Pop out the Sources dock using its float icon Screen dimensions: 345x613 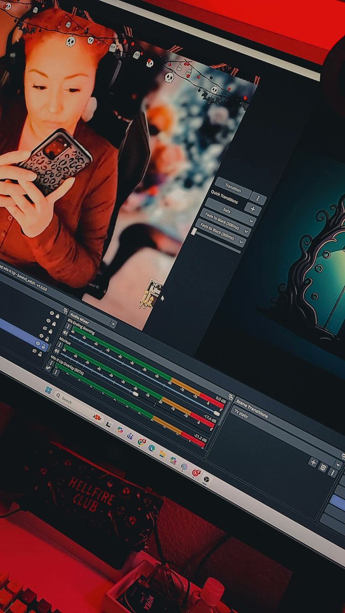(x=65, y=310)
